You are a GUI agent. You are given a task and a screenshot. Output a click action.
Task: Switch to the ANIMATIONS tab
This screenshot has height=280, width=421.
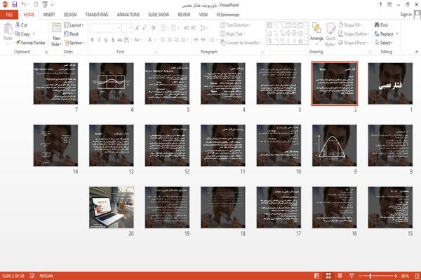(128, 15)
